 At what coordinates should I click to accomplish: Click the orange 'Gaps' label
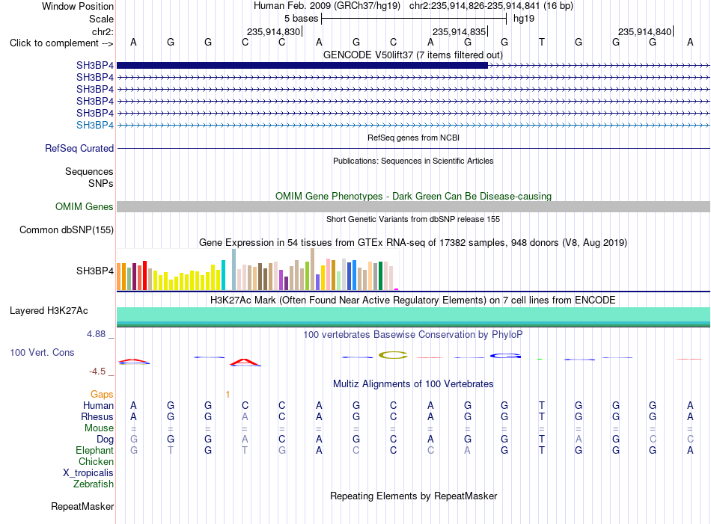click(x=102, y=395)
